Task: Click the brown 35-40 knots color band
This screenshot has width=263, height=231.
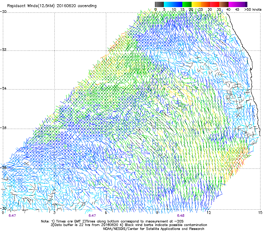Action: tap(224, 4)
